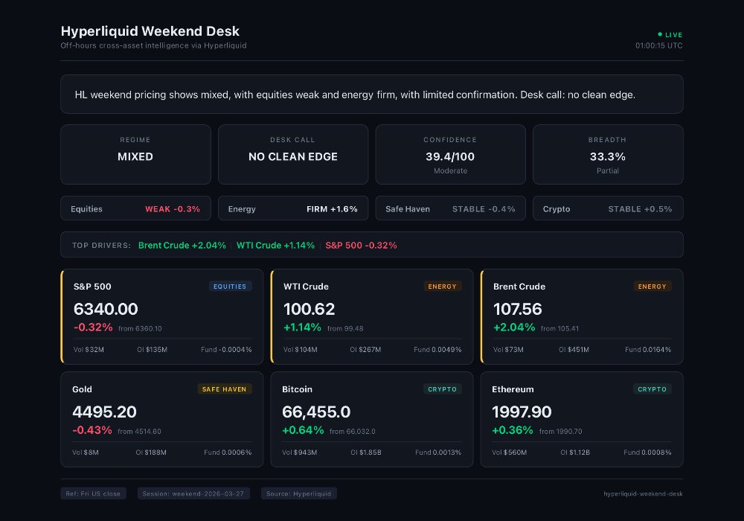Viewport: 744px width, 521px height.
Task: Click the Brent Crude Fund 0.0164% stat
Action: point(648,350)
